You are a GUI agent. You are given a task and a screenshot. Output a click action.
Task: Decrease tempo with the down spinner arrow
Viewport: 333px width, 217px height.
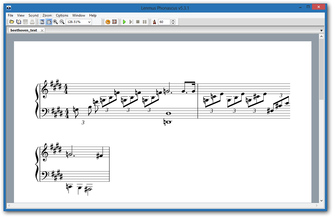pyautogui.click(x=173, y=23)
